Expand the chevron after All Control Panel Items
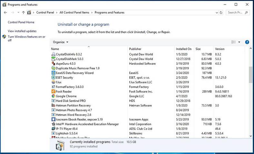254x154 pixels. click(x=92, y=13)
